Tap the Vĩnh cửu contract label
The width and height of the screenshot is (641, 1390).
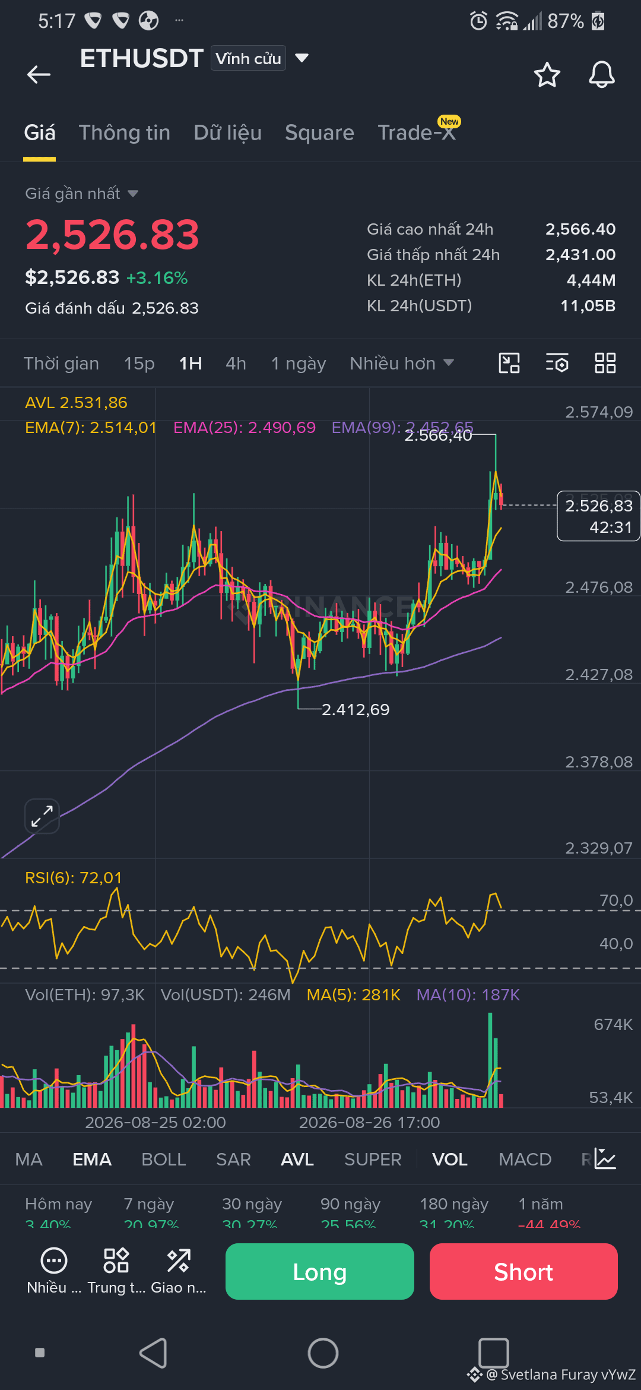pos(248,58)
